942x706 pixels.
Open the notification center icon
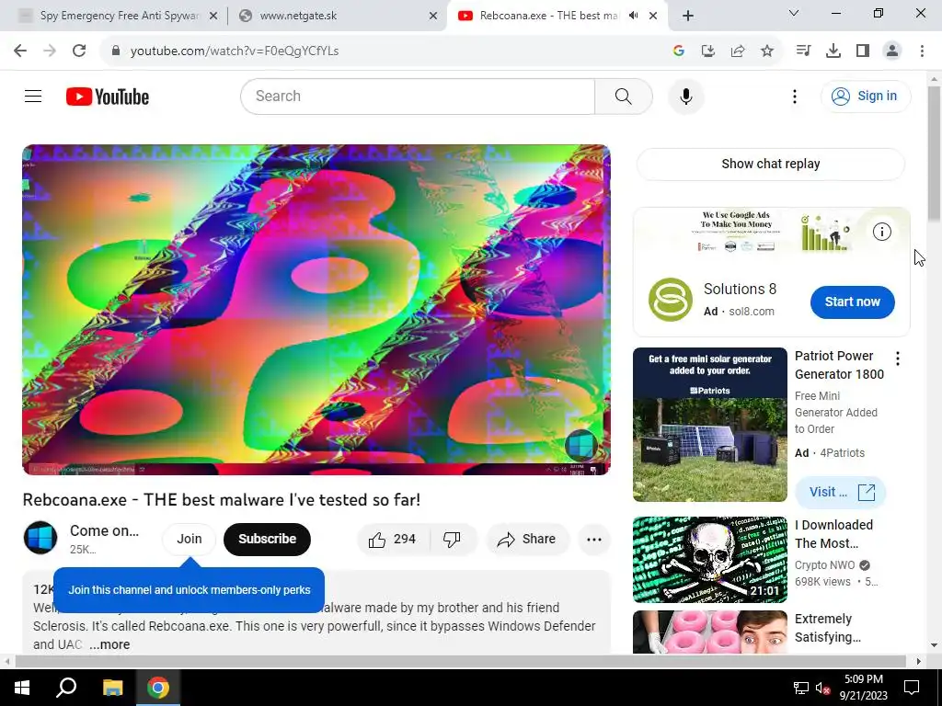click(x=912, y=688)
